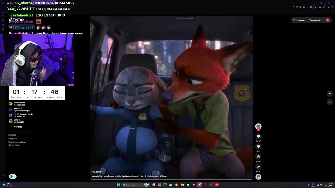Open the #peliculas hashtag in caption
This screenshot has height=188, width=335.
click(x=126, y=176)
